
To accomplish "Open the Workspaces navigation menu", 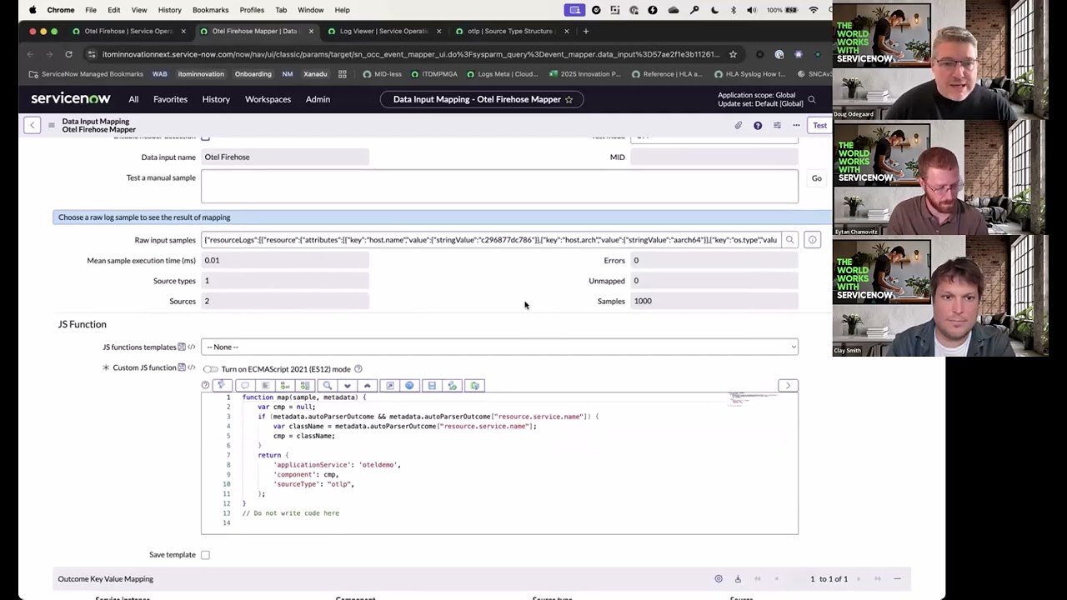I will pos(268,99).
